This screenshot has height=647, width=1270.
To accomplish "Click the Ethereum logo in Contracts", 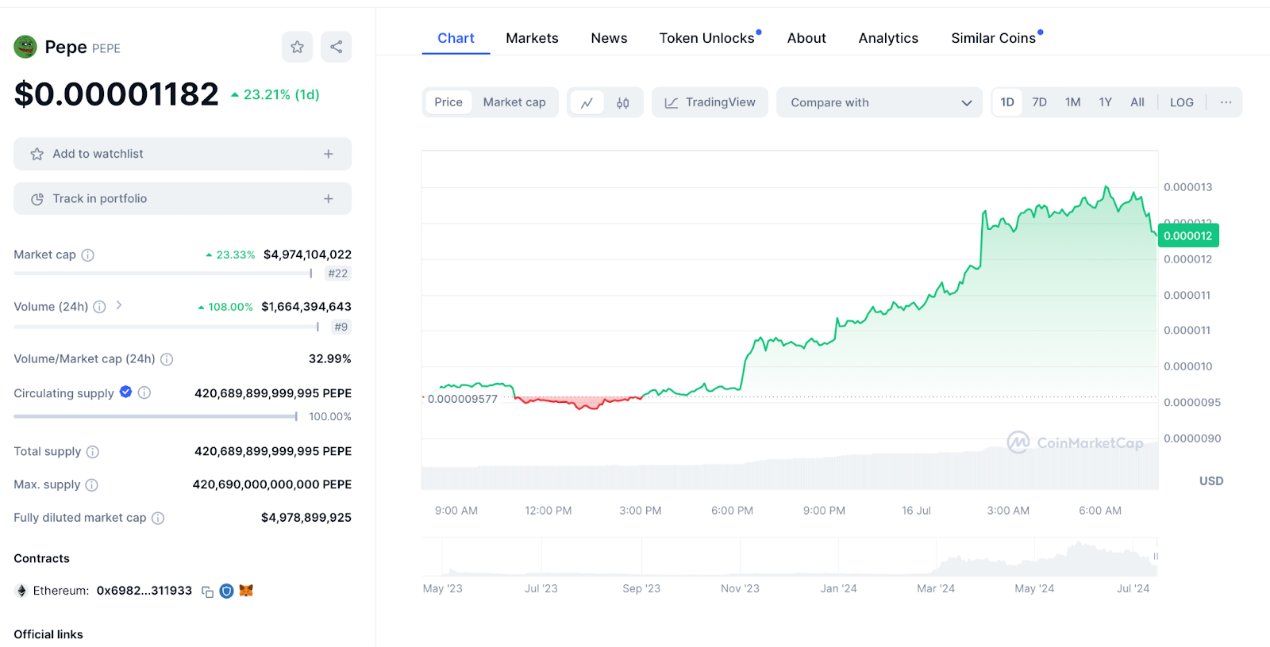I will pos(21,591).
